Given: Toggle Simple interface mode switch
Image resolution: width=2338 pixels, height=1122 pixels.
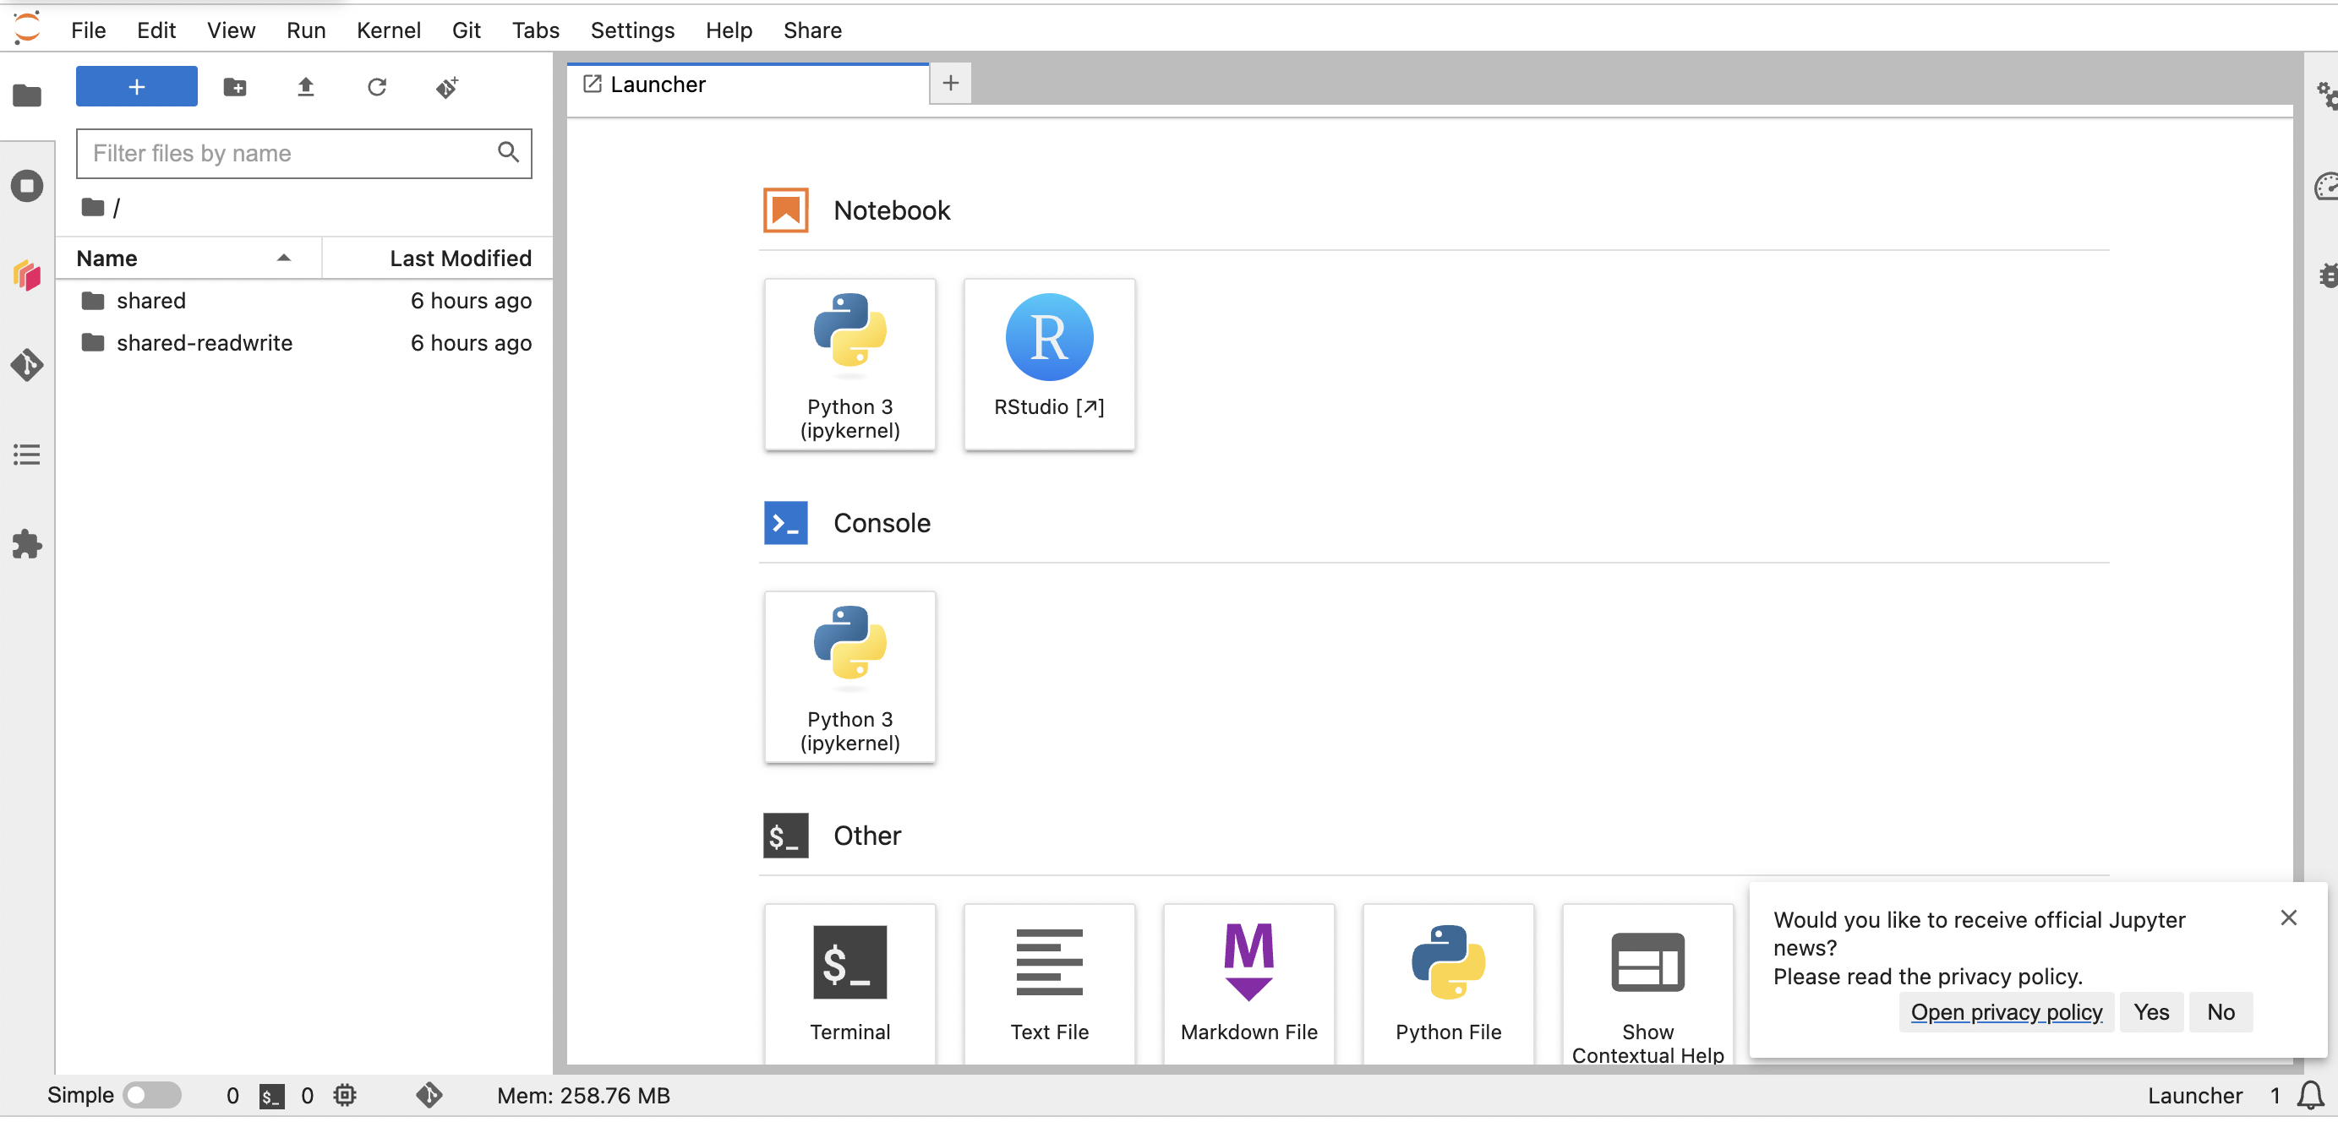Looking at the screenshot, I should [151, 1095].
